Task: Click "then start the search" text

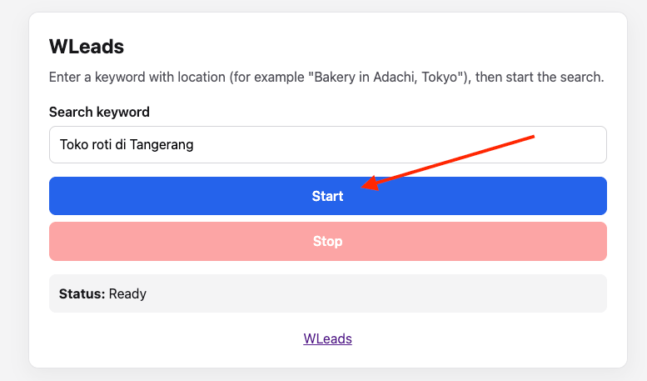Action: coord(540,78)
